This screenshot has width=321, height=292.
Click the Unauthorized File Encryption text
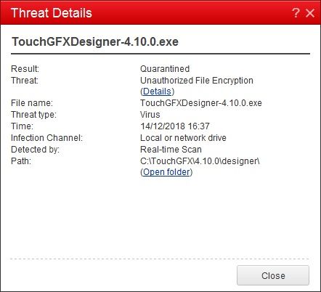(x=197, y=81)
